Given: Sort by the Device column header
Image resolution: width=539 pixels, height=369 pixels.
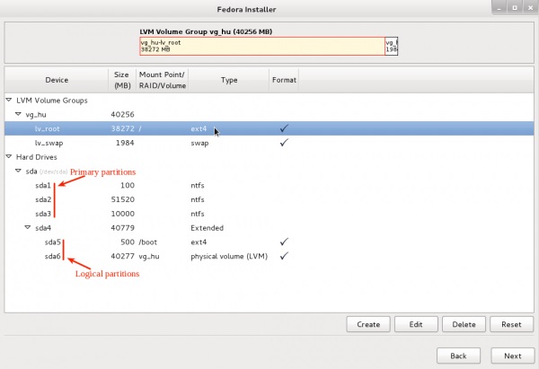Looking at the screenshot, I should 57,80.
